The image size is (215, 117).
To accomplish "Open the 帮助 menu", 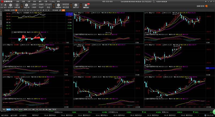I will click(58, 1).
